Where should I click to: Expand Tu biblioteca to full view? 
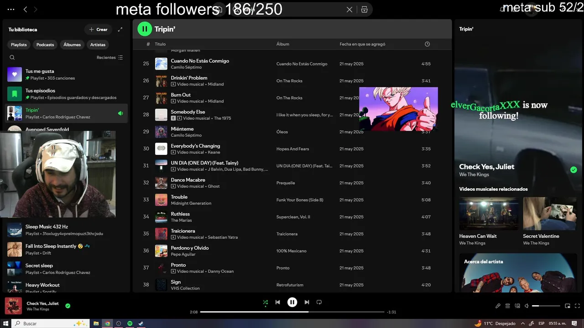point(120,30)
